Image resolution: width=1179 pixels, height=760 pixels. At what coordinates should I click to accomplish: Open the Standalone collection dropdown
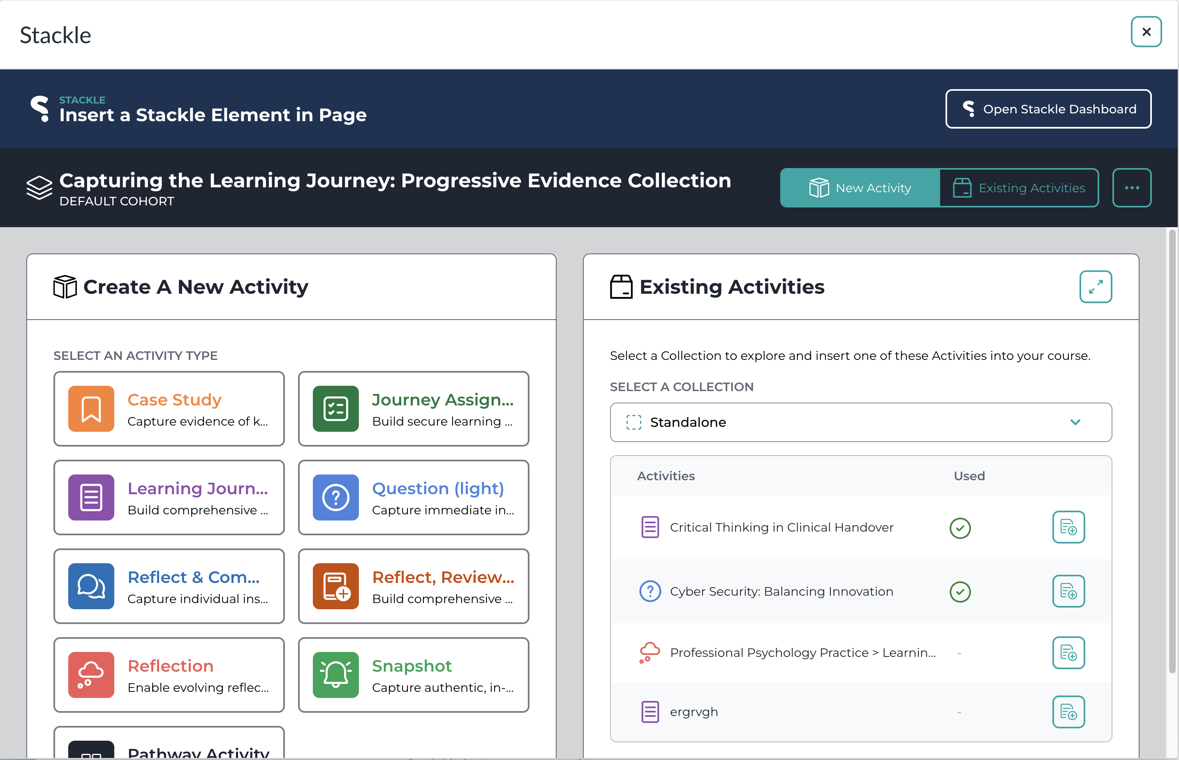coord(860,422)
